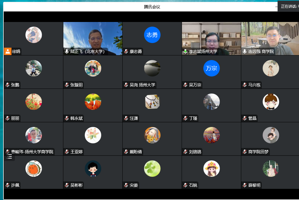Screen dimensions: 299x200
Task: Click the 腾讯会议 window title bar
Action: coord(152,7)
